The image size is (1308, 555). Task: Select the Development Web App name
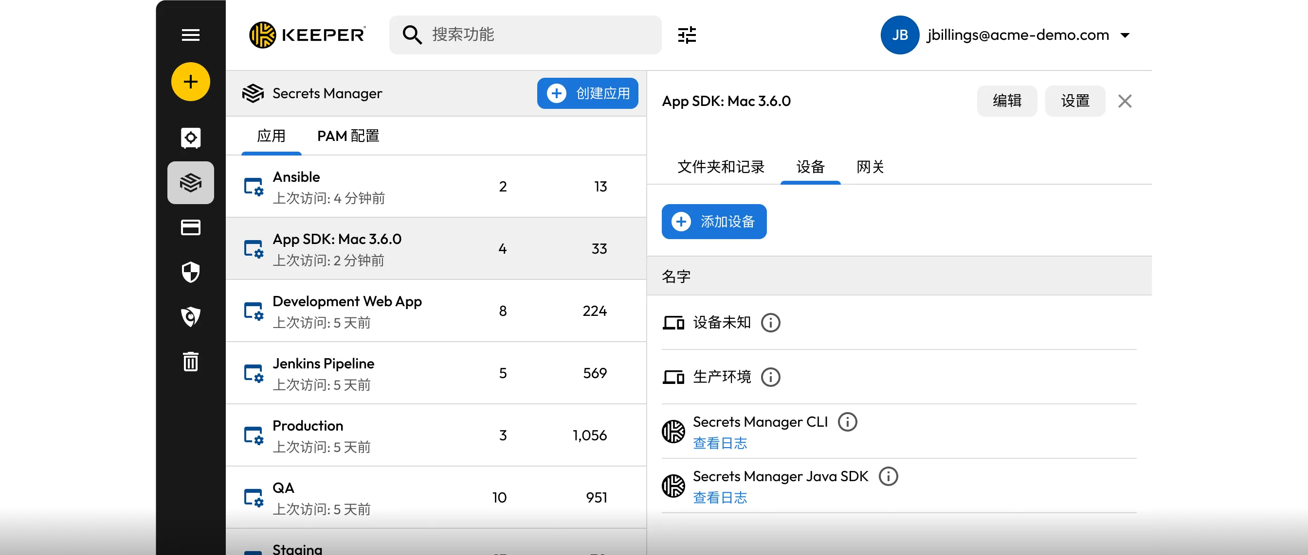point(347,301)
